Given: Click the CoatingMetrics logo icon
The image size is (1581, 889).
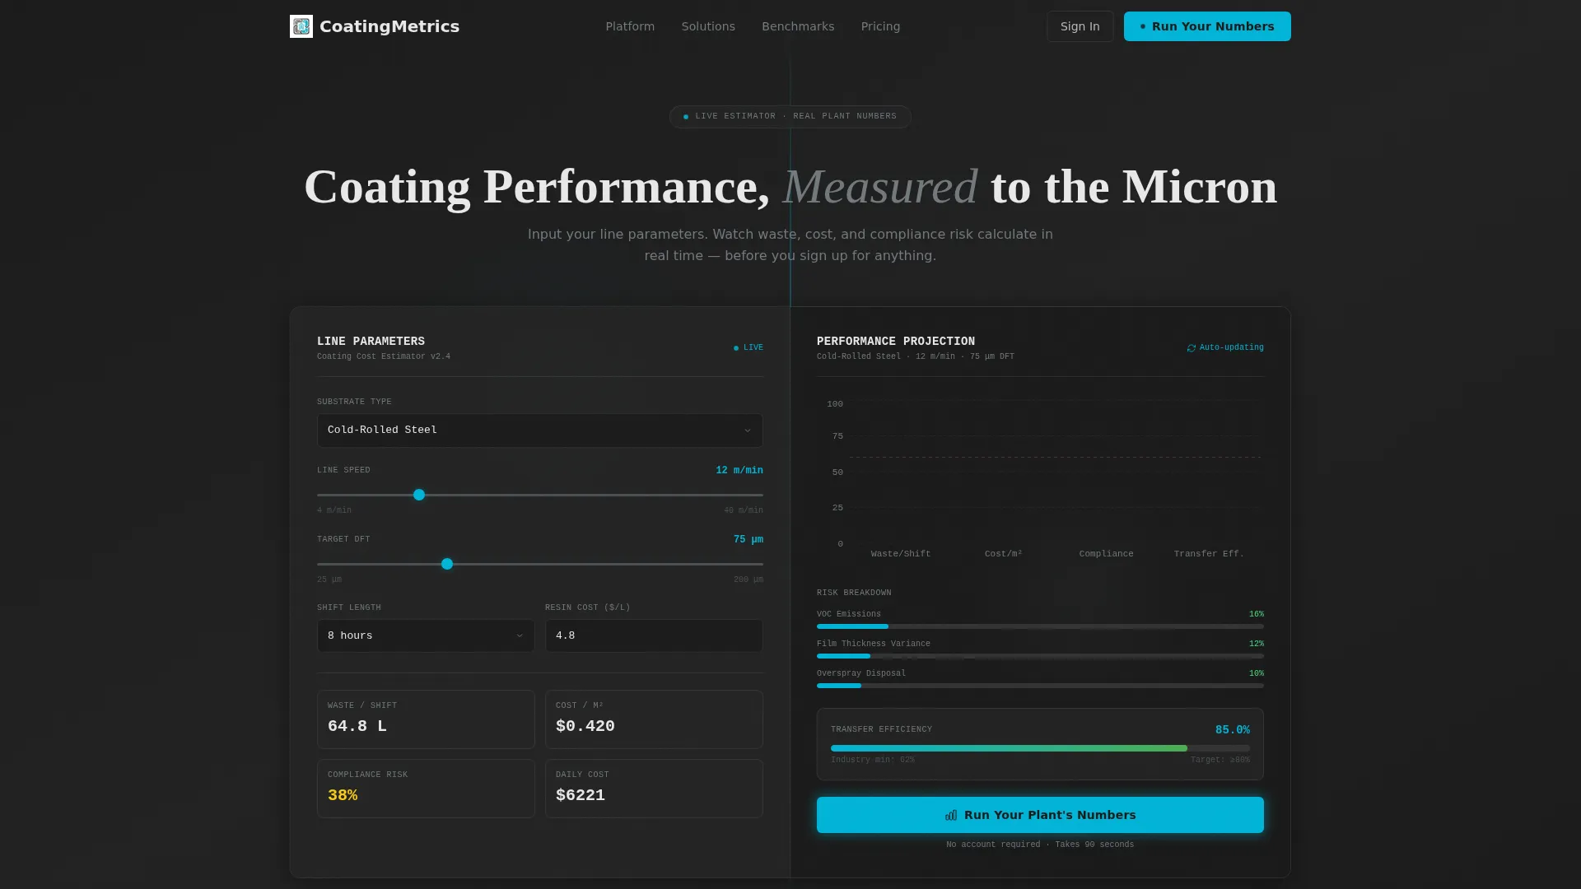Looking at the screenshot, I should point(301,26).
